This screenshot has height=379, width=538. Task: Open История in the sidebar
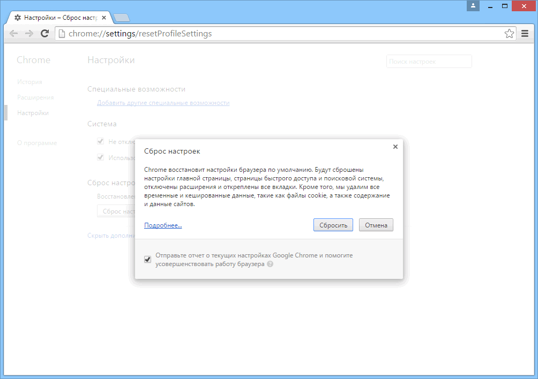tap(29, 82)
